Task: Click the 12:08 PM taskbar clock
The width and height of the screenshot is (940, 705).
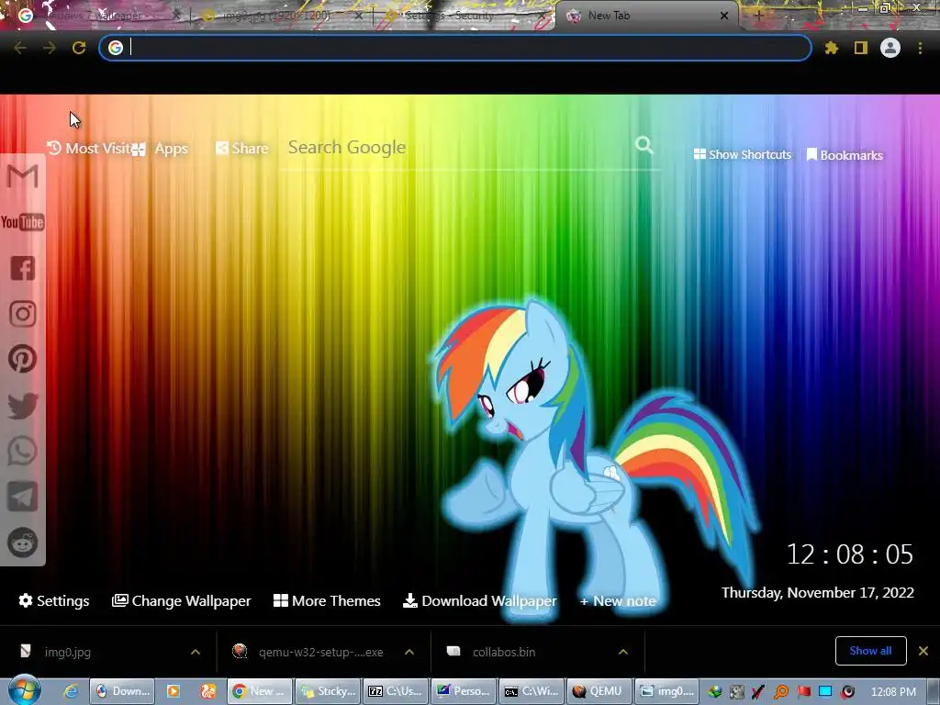Action: point(893,692)
